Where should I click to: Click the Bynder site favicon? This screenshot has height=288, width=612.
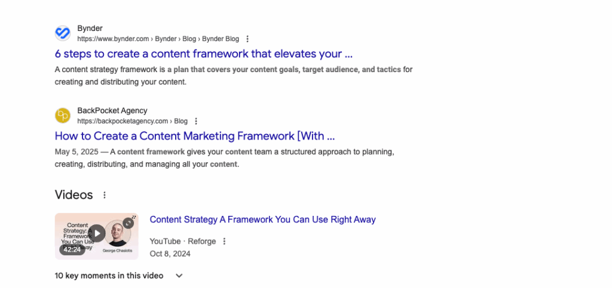[x=63, y=33]
